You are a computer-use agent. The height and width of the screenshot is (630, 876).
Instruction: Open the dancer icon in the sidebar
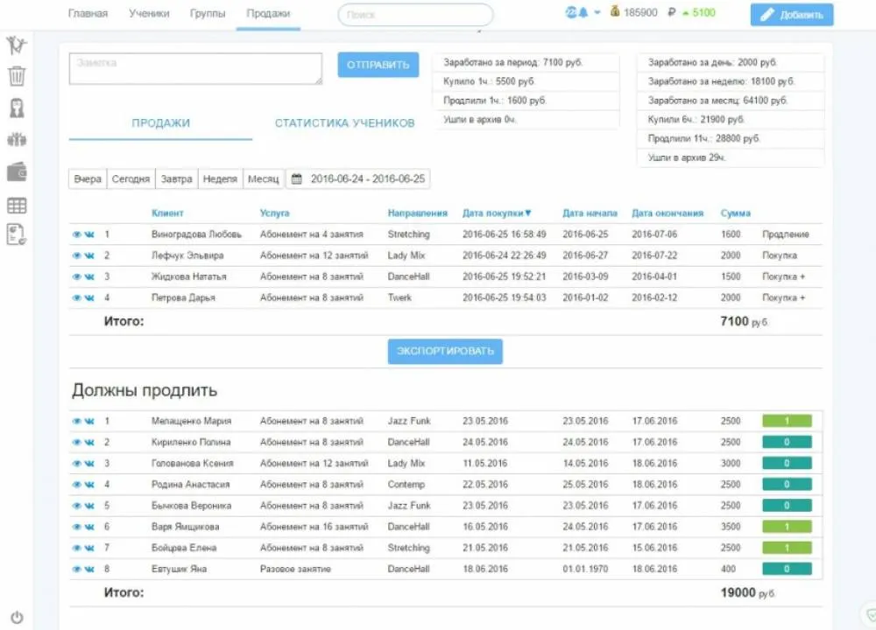16,45
